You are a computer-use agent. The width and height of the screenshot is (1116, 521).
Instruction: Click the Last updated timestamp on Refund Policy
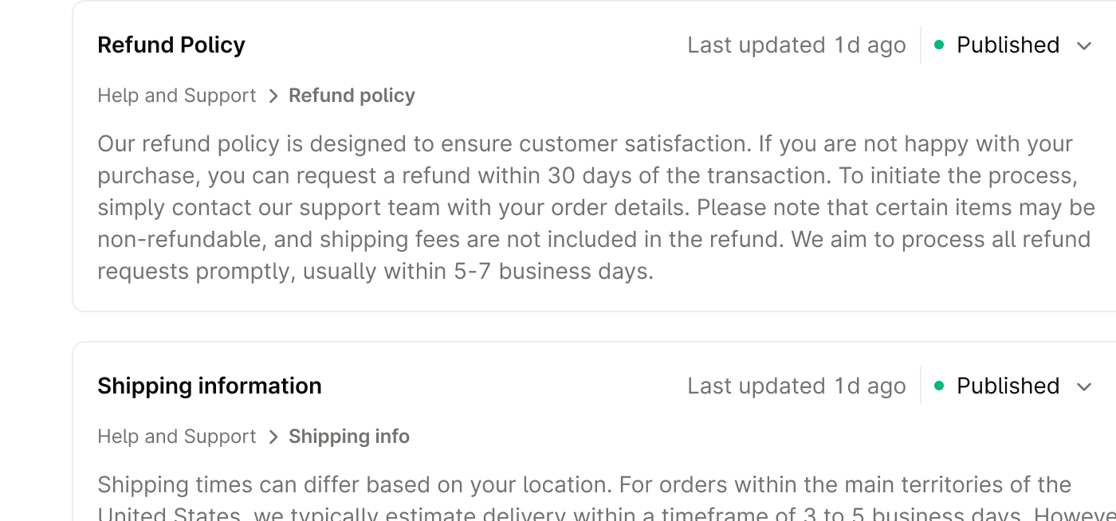796,45
